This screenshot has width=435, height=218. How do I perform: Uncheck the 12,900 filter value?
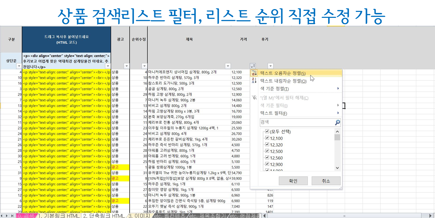coord(267,164)
